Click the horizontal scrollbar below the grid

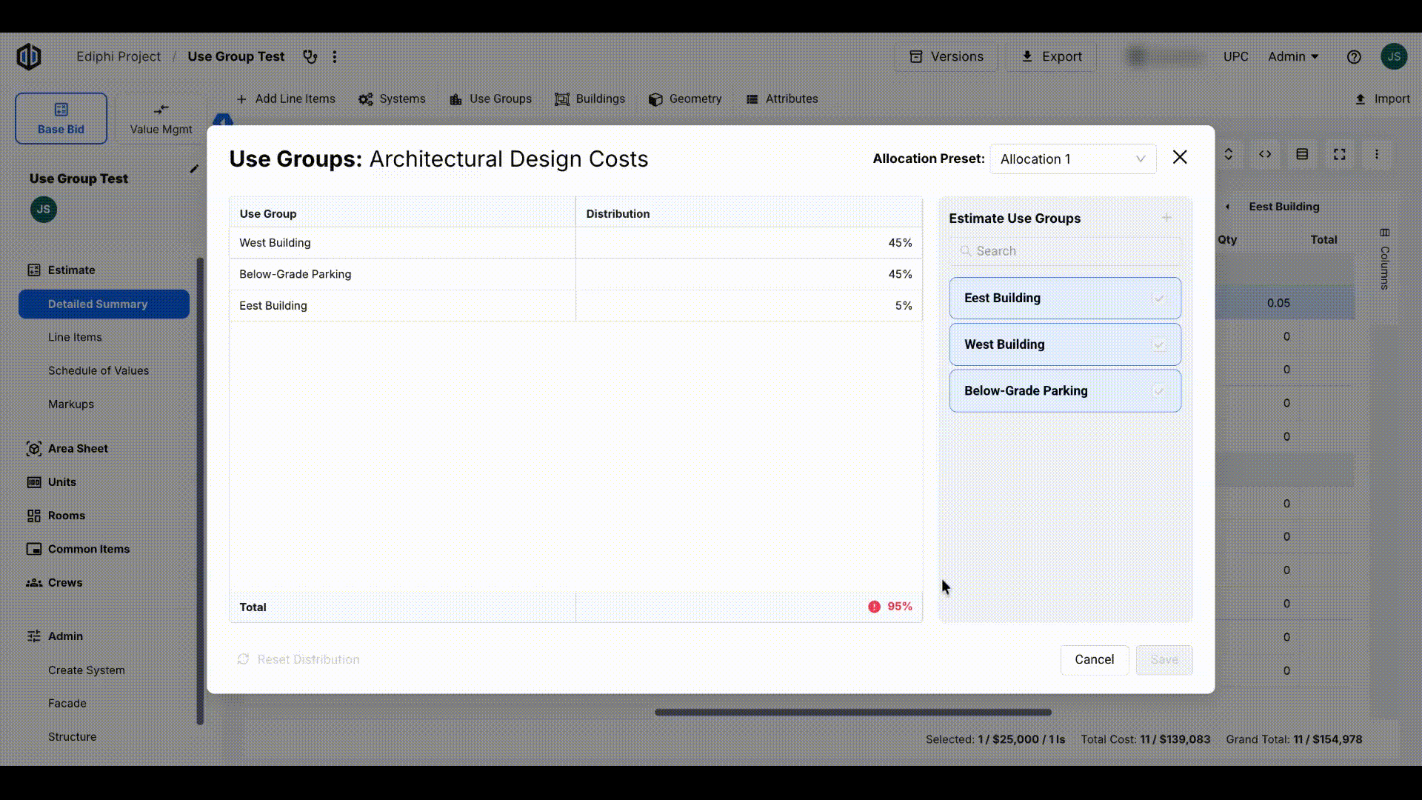(853, 713)
